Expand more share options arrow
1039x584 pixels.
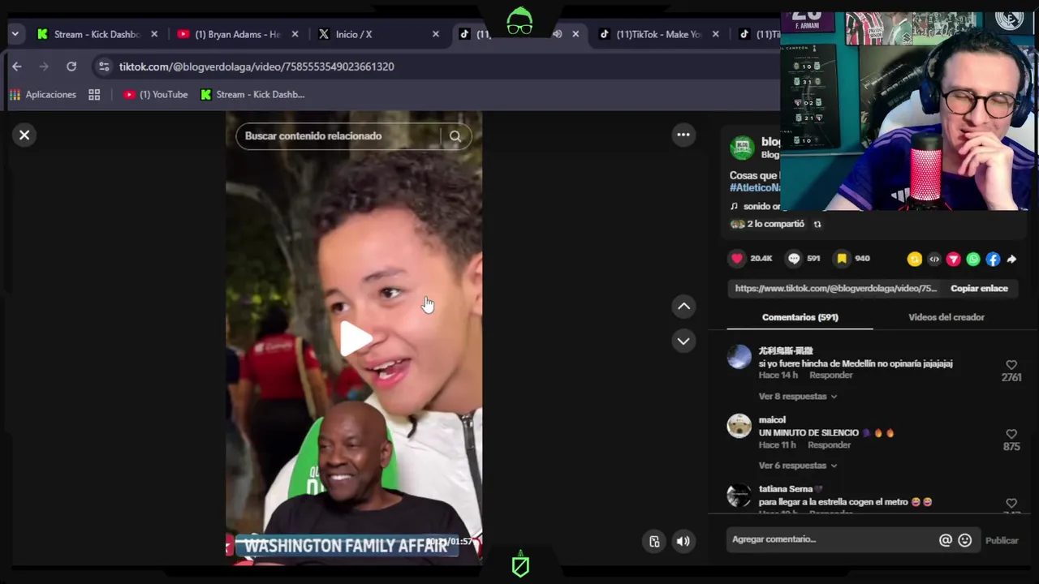tap(1011, 260)
